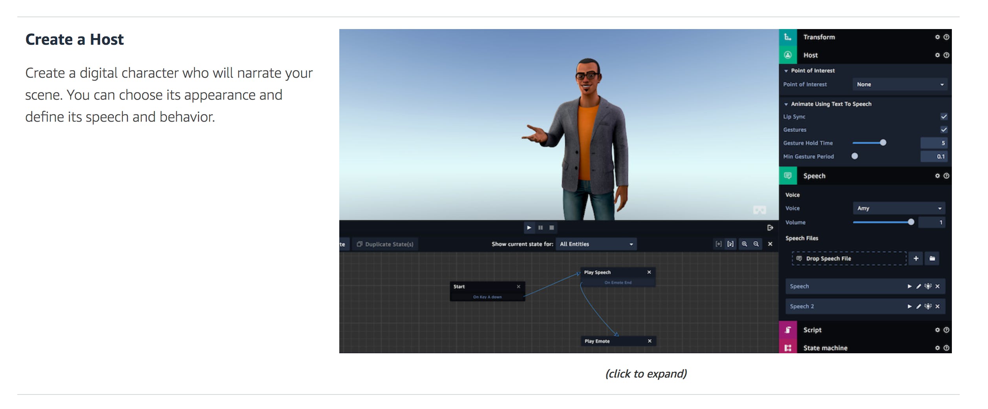The height and width of the screenshot is (409, 988).
Task: Delete the Start state node
Action: tap(518, 287)
